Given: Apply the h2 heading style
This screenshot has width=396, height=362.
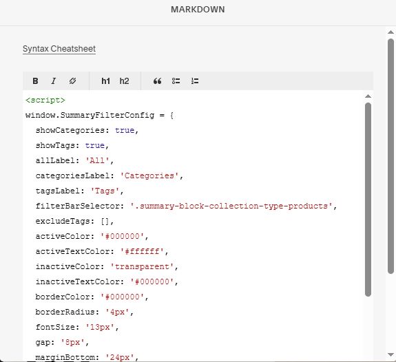Looking at the screenshot, I should point(124,81).
